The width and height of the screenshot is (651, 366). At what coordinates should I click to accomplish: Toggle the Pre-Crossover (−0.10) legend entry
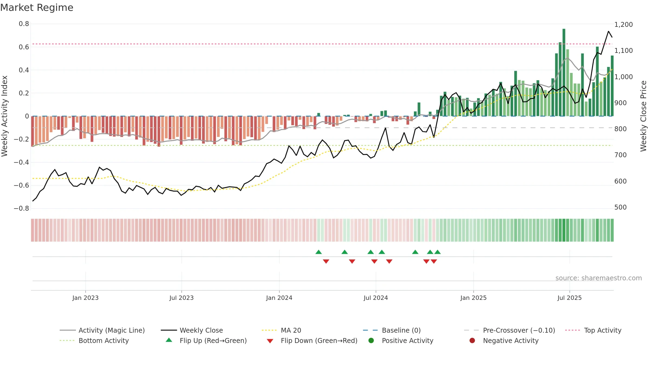pos(509,330)
